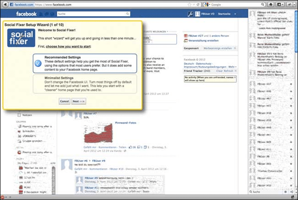Click the rightmost browser toolbar add-on button
Viewport: 298px width, 200px height.
(290, 4)
